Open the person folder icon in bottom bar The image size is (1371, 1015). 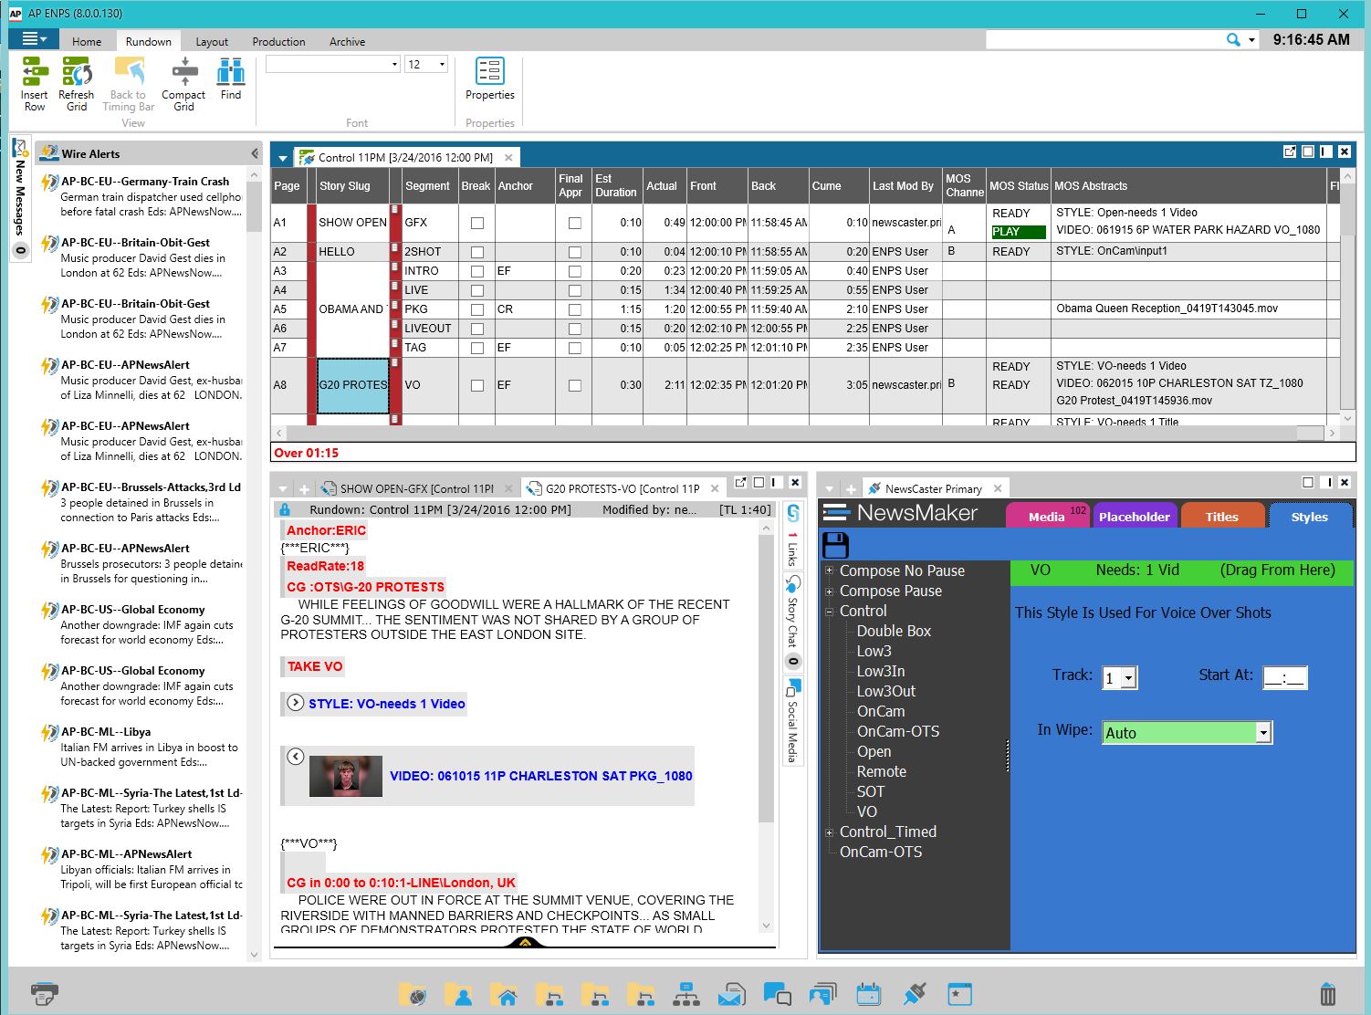tap(458, 993)
